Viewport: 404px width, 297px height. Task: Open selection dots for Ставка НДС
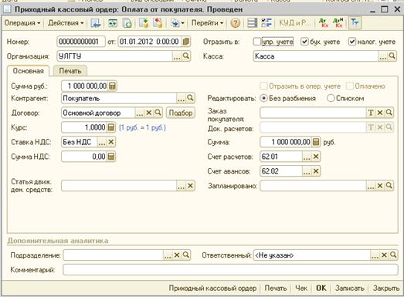point(102,142)
